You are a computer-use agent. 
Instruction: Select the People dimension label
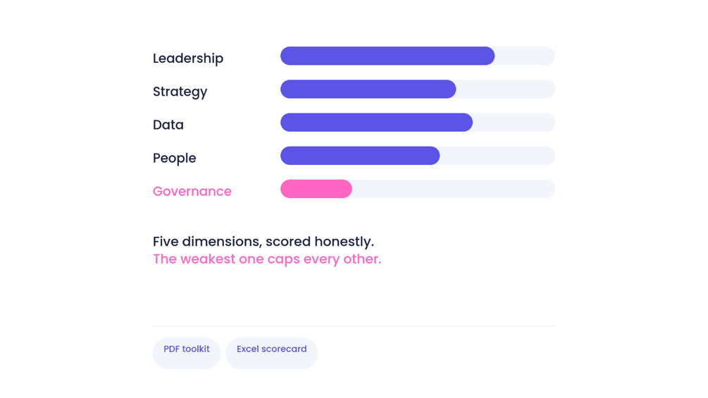[174, 158]
